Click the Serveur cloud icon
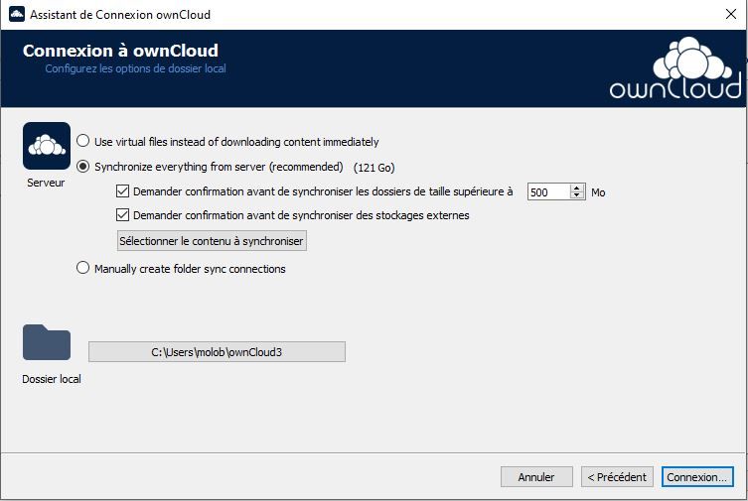 click(x=47, y=146)
